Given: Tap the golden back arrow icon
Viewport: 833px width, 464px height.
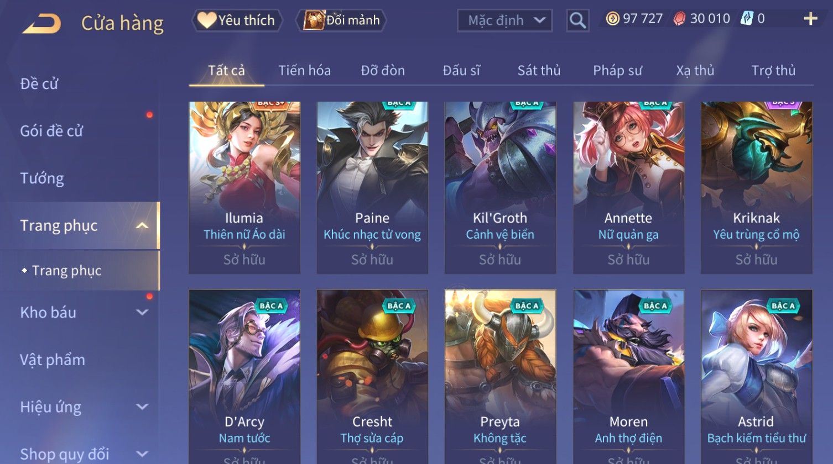Looking at the screenshot, I should [x=41, y=23].
